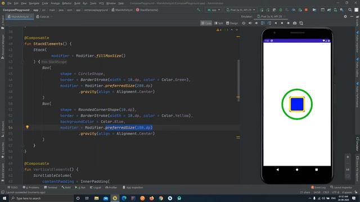Rotate emulator right icon
The height and width of the screenshot is (202, 360).
pos(269,23)
